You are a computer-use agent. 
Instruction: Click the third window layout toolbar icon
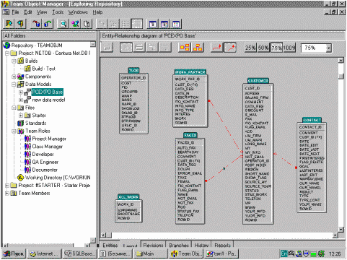(x=176, y=24)
